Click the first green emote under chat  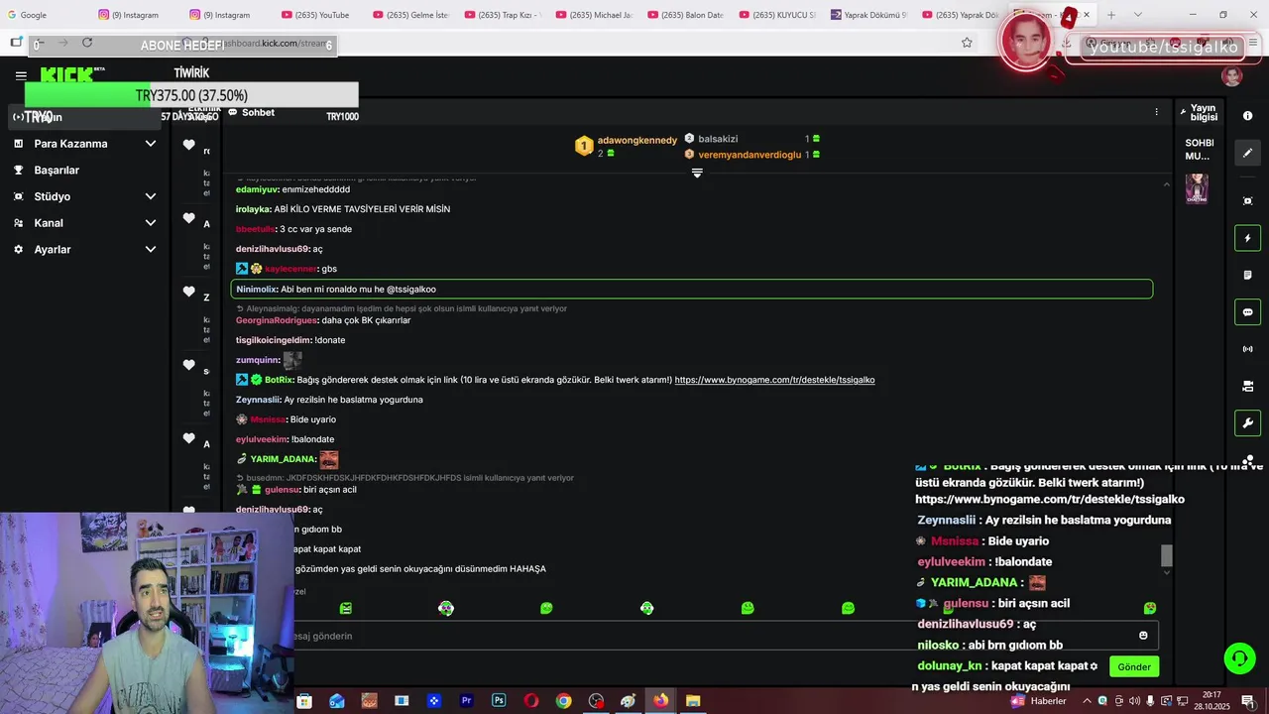click(x=345, y=608)
